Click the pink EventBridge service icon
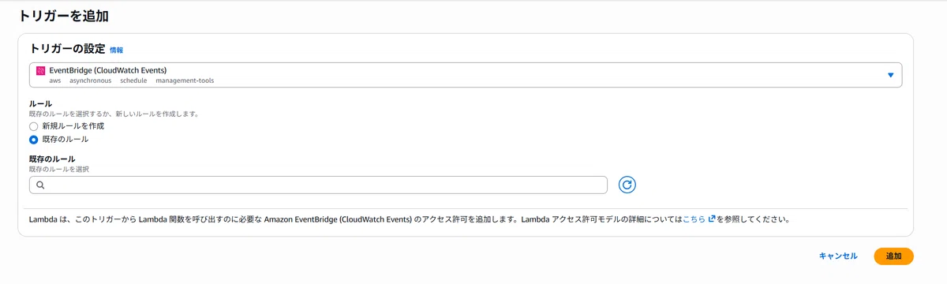The width and height of the screenshot is (947, 284). (41, 69)
